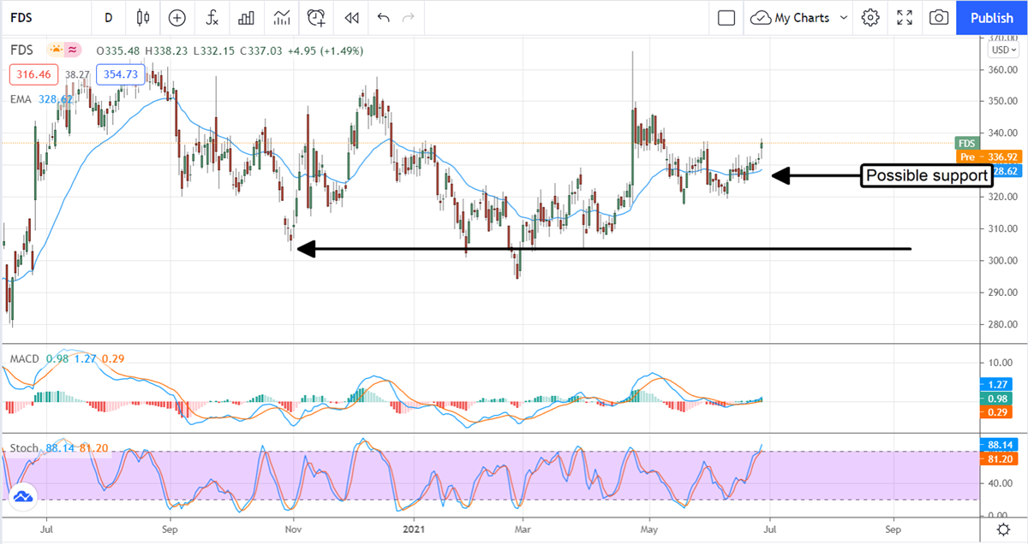Viewport: 1028px width, 544px height.
Task: Create an alert with the alarm clock icon
Action: tap(317, 17)
